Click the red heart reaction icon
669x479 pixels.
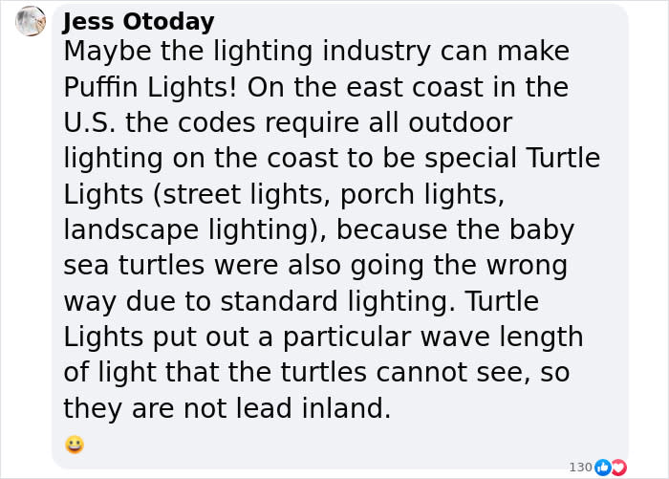click(x=619, y=468)
